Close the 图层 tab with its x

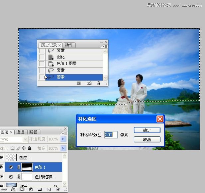(11, 132)
